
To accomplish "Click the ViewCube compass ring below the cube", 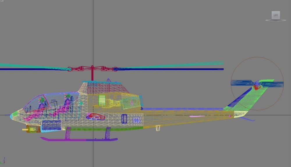I will pyautogui.click(x=276, y=20).
